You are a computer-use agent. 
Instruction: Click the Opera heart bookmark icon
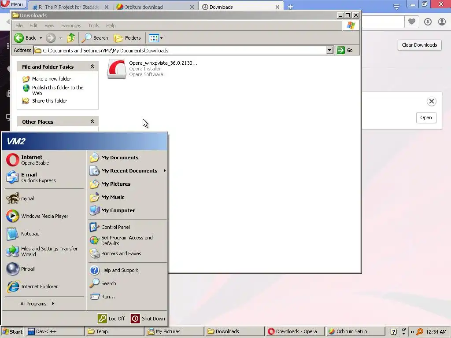412,22
